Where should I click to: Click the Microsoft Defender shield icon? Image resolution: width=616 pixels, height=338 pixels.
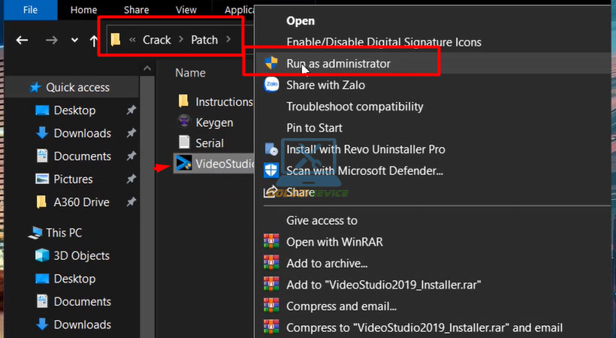(271, 171)
